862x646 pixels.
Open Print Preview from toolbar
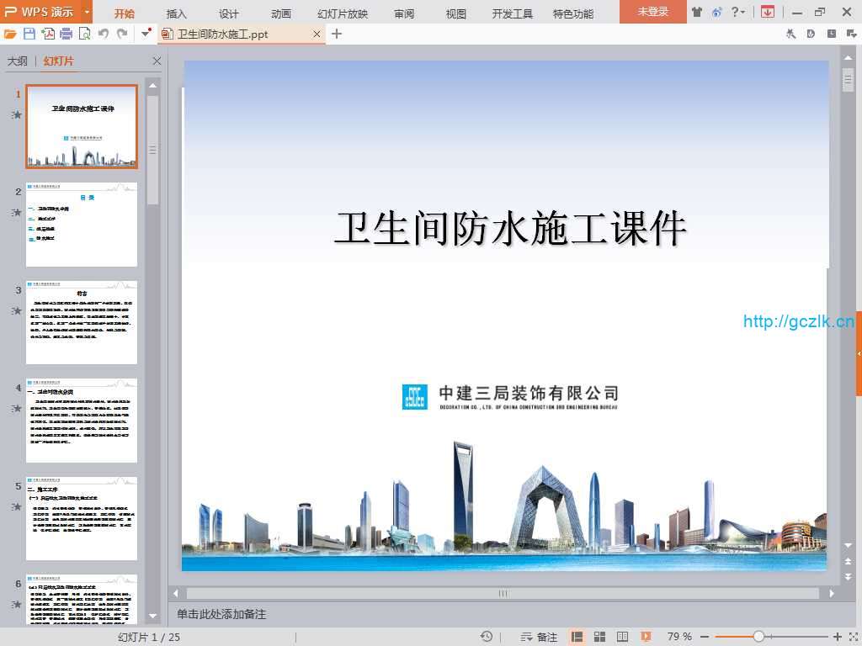pos(84,34)
